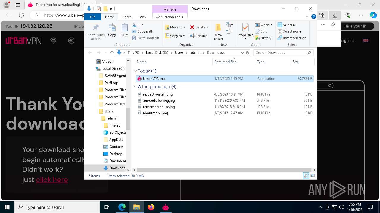Click Sign in on Urban VPN page
Image resolution: width=380 pixels, height=213 pixels.
pyautogui.click(x=347, y=41)
